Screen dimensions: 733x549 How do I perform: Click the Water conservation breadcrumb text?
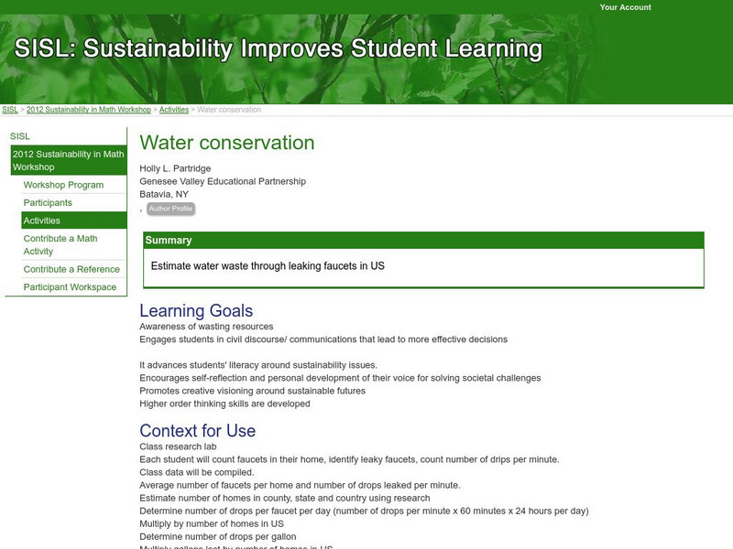pos(228,110)
